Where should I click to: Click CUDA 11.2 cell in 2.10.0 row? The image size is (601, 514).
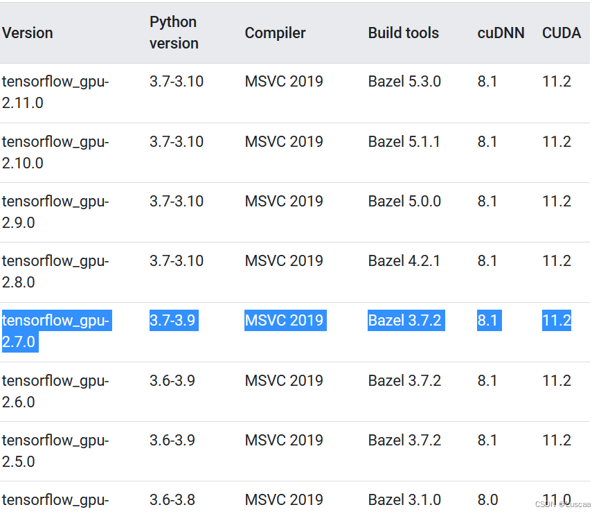point(557,141)
